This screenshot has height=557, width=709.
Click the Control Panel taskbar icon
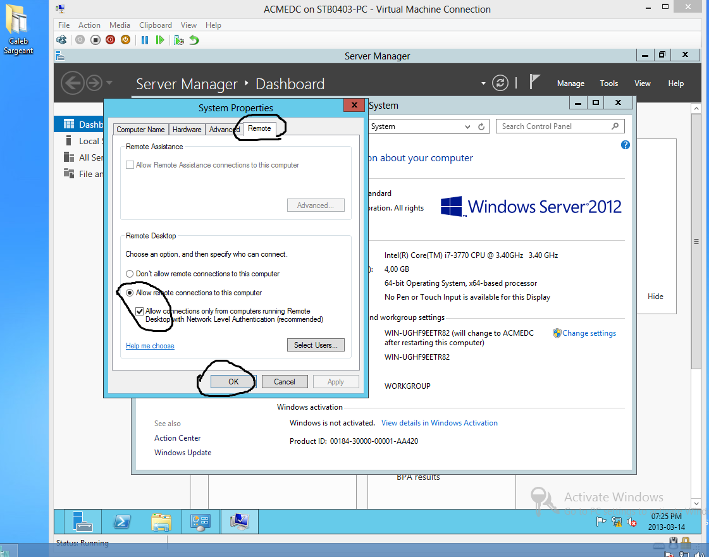tap(200, 522)
